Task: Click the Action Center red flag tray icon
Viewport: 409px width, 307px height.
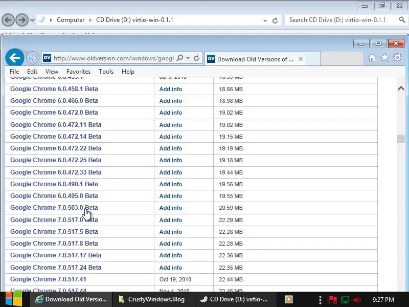Action: click(333, 299)
